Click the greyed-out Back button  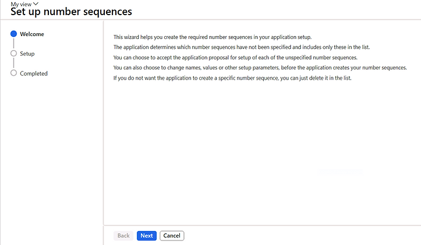[123, 236]
